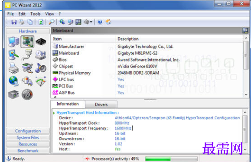Select the Printers icon

14,68
